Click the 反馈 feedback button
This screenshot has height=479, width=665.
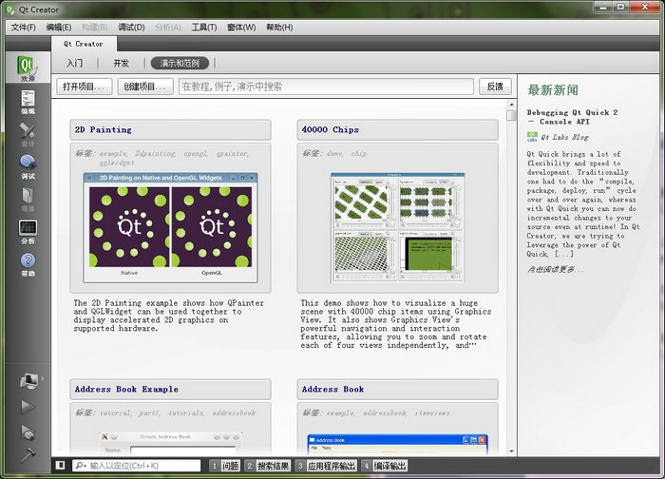click(x=495, y=86)
